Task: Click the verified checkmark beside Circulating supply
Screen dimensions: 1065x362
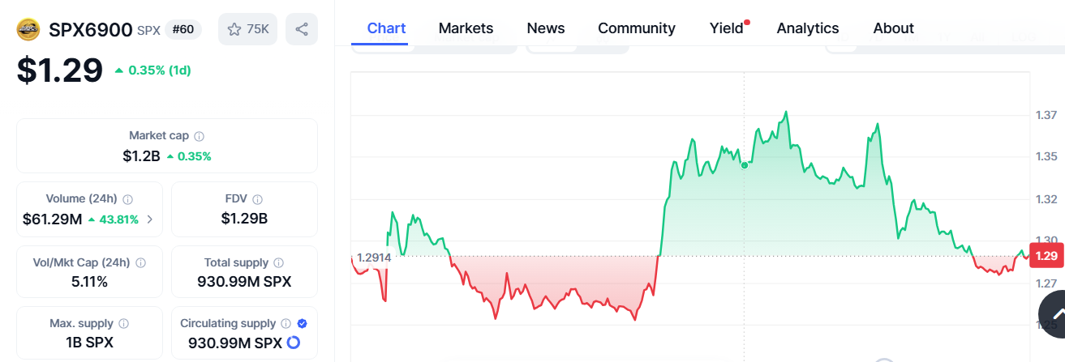Action: [303, 324]
